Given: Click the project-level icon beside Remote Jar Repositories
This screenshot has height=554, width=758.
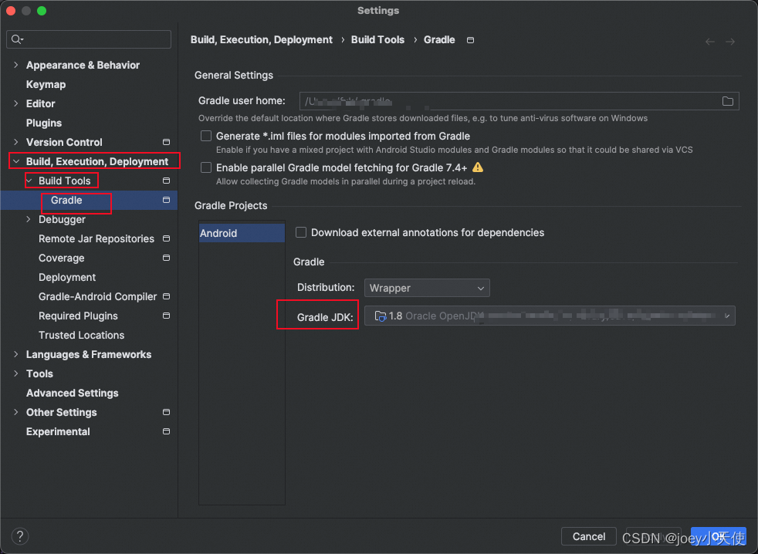Looking at the screenshot, I should pyautogui.click(x=166, y=239).
